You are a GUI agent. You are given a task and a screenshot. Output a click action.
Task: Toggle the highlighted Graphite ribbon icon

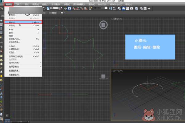tap(124, 8)
